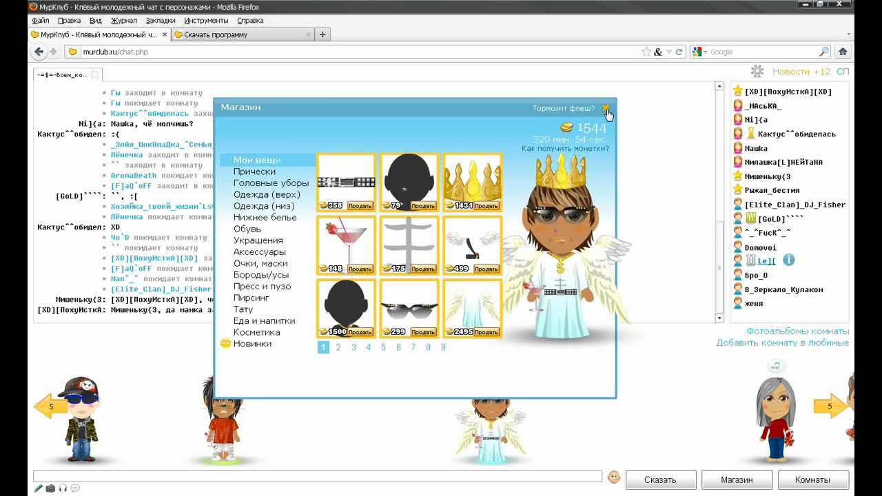The height and width of the screenshot is (496, 882).
Task: Open the chat settings gear icon
Action: [x=757, y=72]
